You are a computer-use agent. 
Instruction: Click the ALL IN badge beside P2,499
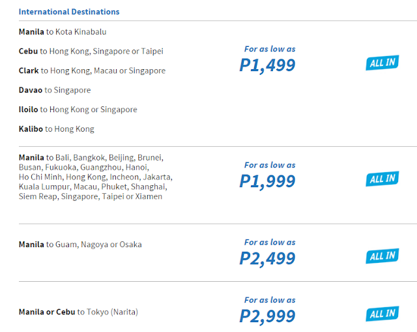click(382, 256)
